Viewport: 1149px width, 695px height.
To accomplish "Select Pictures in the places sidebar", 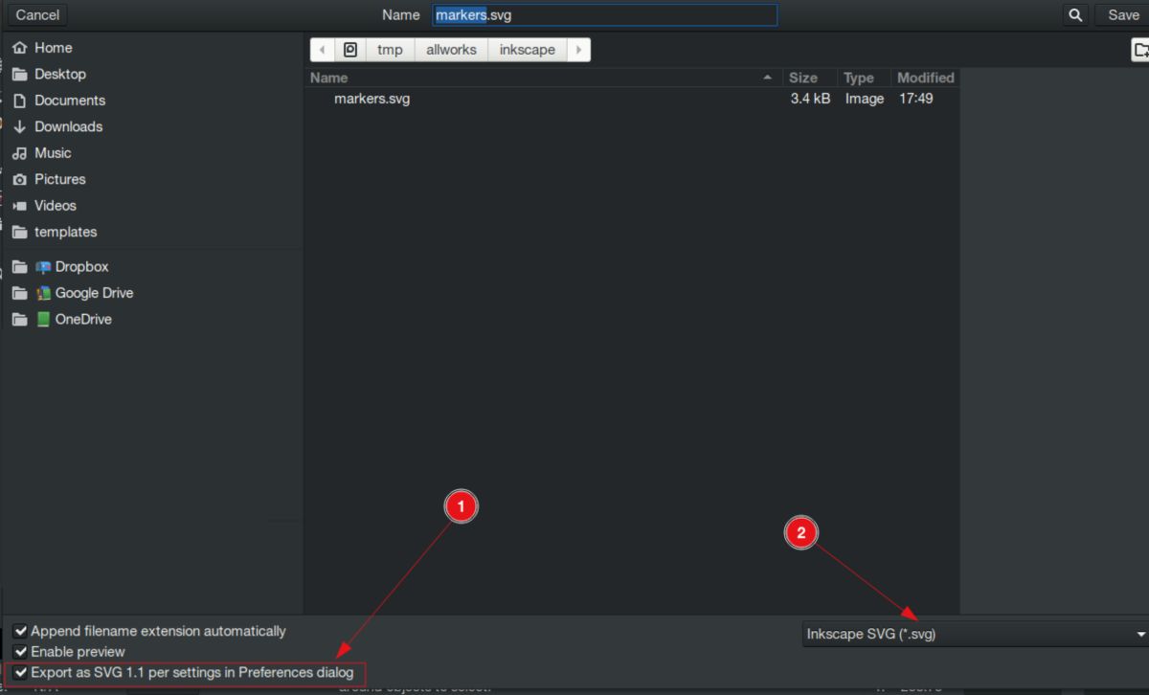I will (x=60, y=179).
